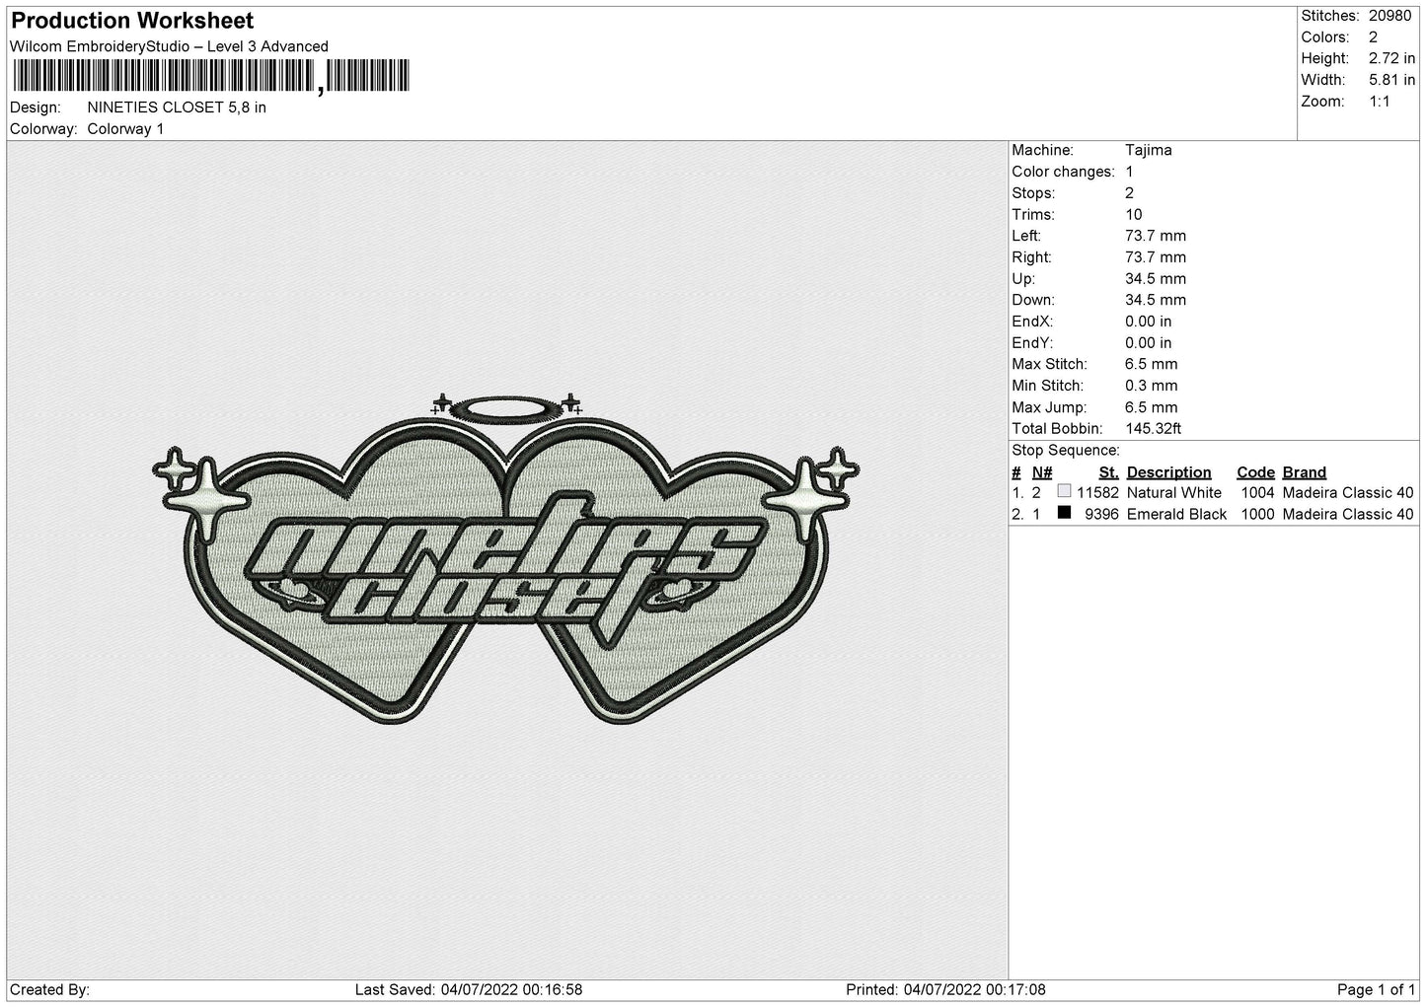Click the Production Worksheet title
This screenshot has height=1007, width=1426.
(132, 20)
